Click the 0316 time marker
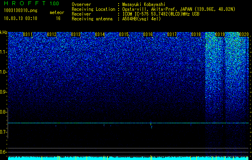 [148, 34]
